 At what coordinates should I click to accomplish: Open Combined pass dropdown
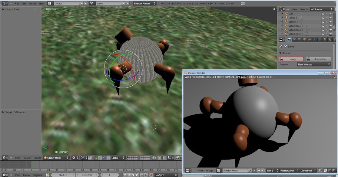(308, 171)
